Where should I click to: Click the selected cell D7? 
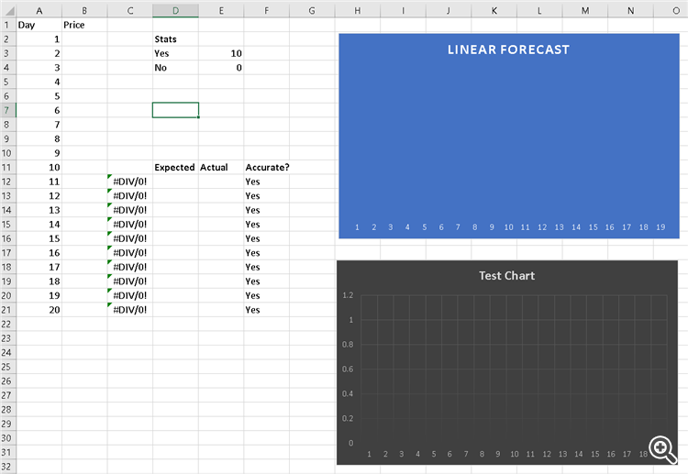coord(175,110)
